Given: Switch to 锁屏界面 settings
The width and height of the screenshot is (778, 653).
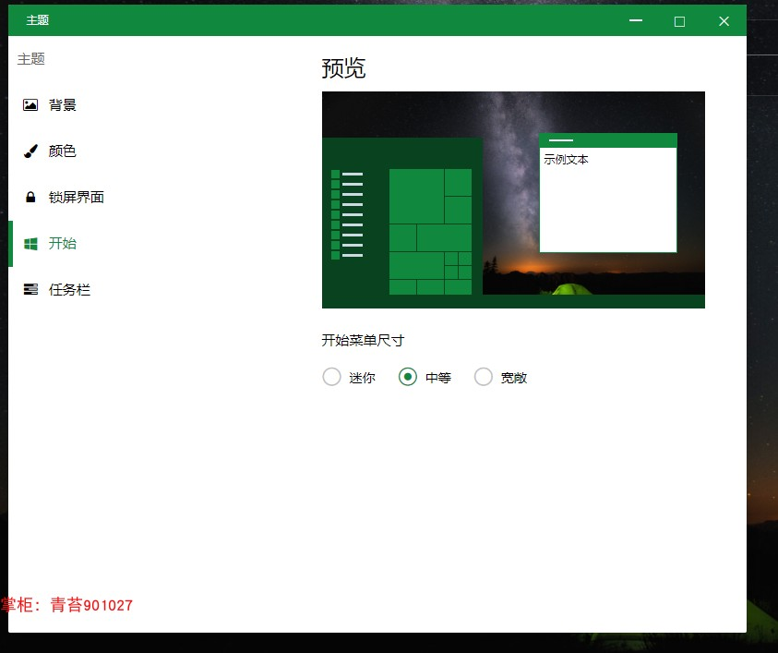Looking at the screenshot, I should click(x=76, y=197).
